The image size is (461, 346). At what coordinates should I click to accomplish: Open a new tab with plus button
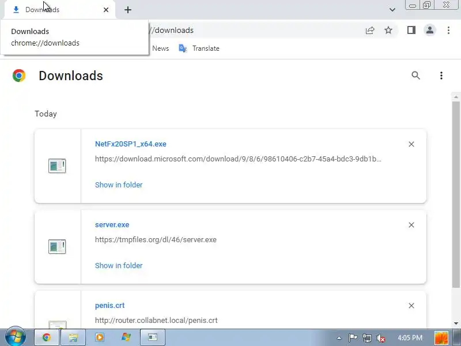click(x=127, y=10)
